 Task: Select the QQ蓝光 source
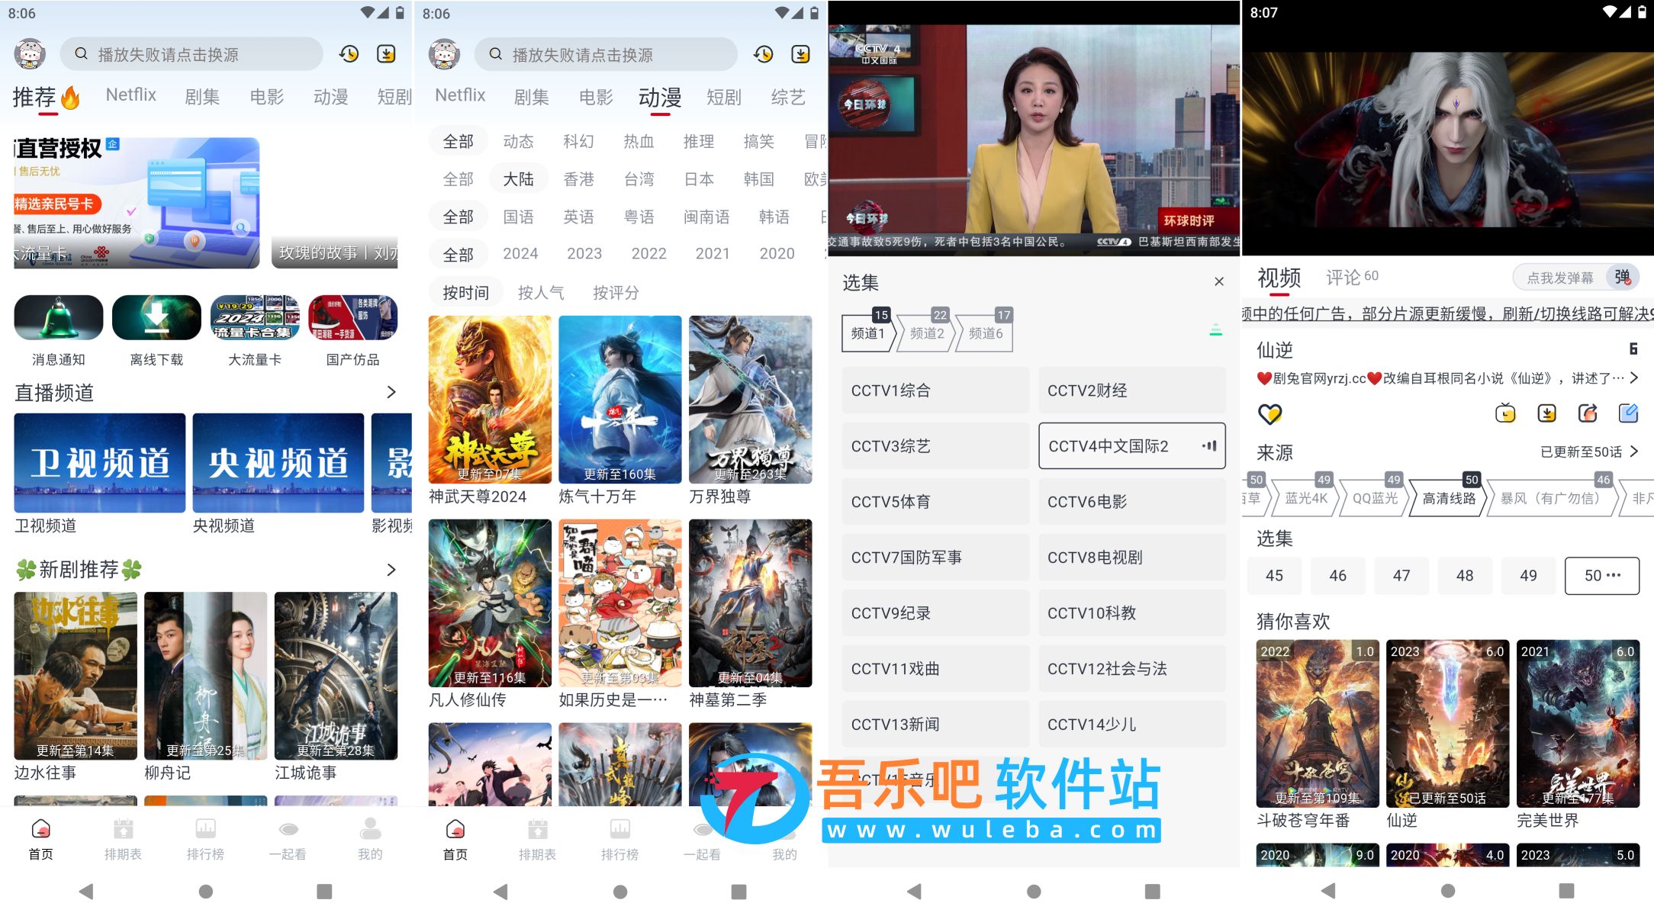pyautogui.click(x=1375, y=498)
